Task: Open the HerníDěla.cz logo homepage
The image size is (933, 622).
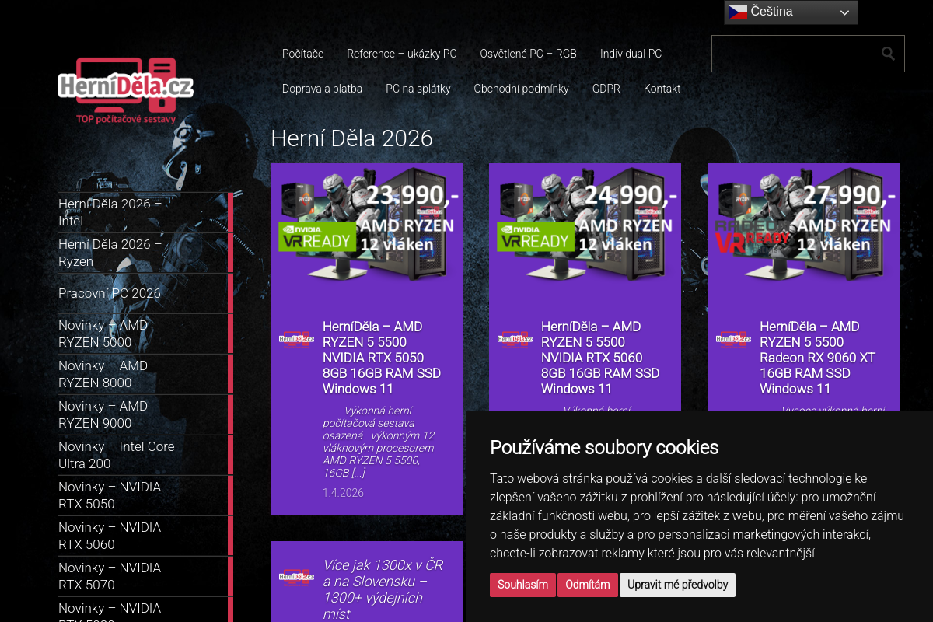Action: coord(126,90)
